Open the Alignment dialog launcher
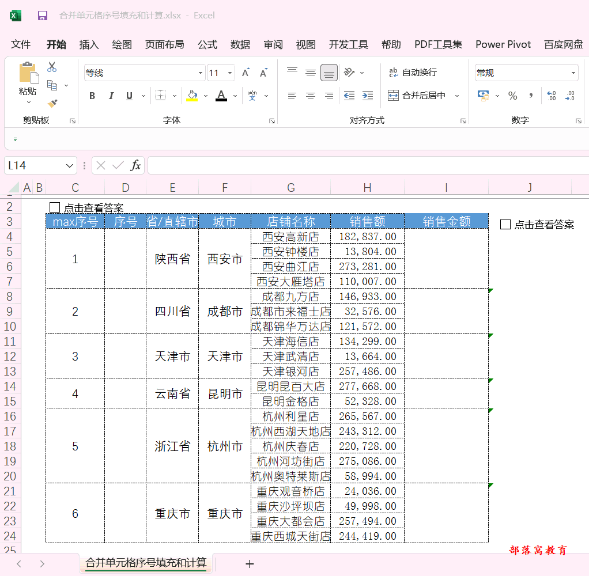The height and width of the screenshot is (576, 589). pos(463,121)
